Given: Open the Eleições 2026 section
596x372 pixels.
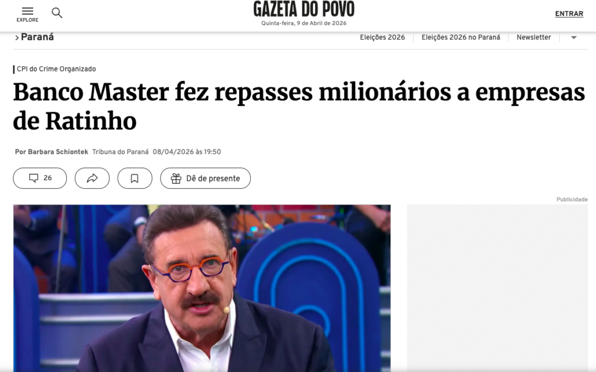Looking at the screenshot, I should (382, 37).
